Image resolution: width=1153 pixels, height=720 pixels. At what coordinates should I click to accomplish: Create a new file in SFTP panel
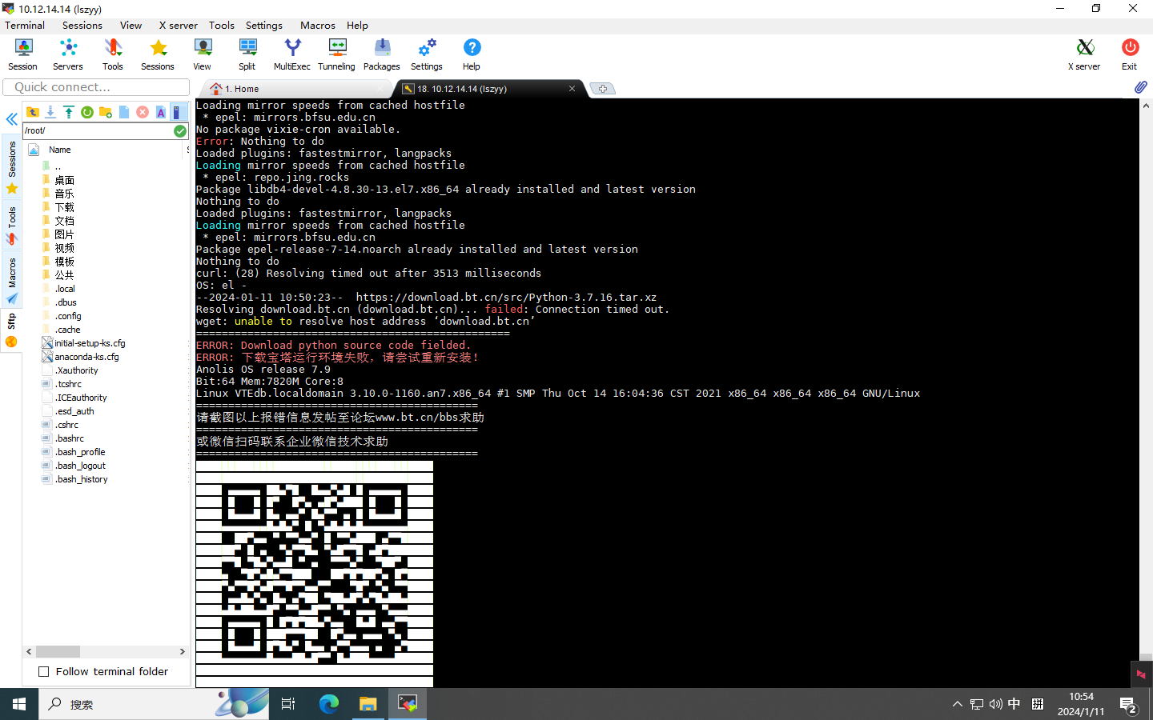coord(124,112)
